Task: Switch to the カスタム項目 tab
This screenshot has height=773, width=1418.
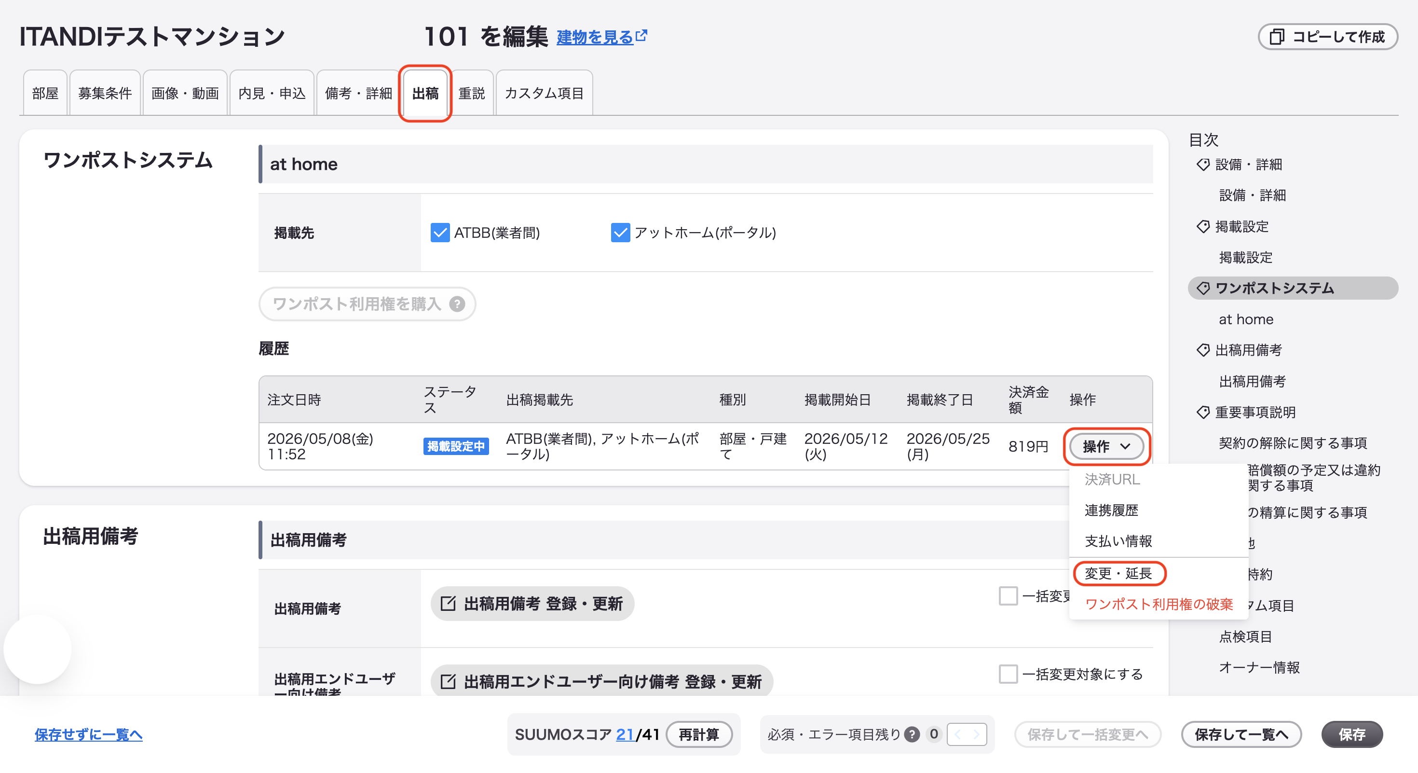Action: click(545, 93)
